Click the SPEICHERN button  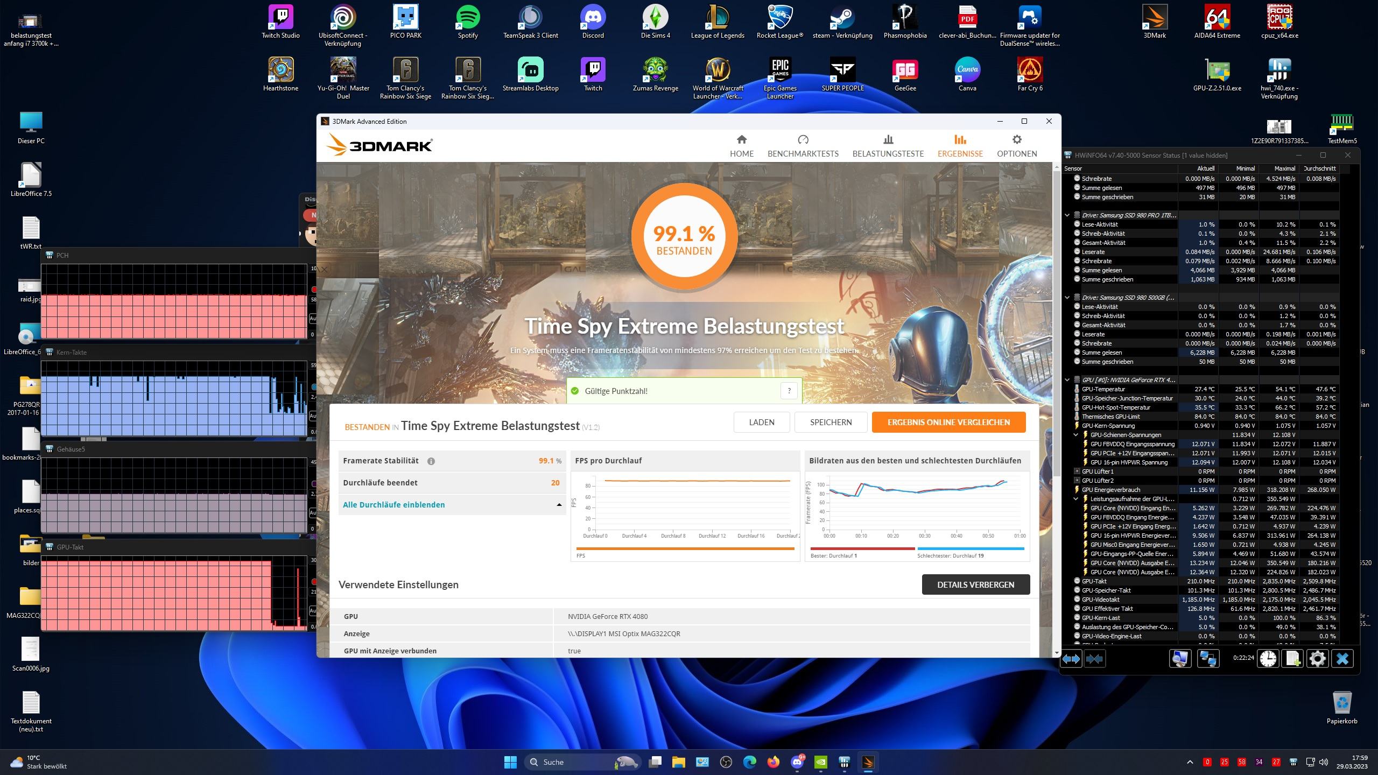pyautogui.click(x=831, y=422)
